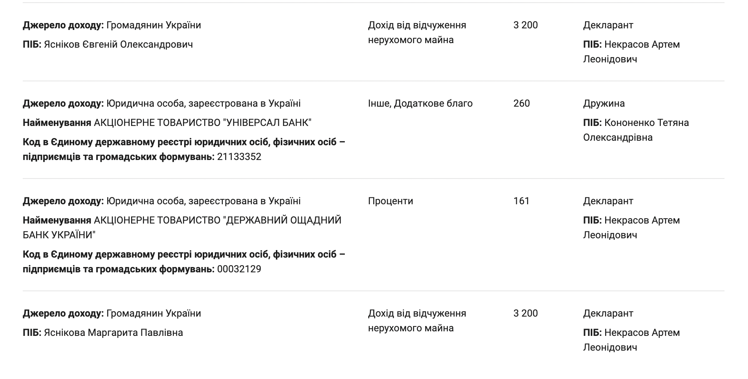Select the 260 income amount
Image resolution: width=748 pixels, height=379 pixels.
pyautogui.click(x=521, y=104)
